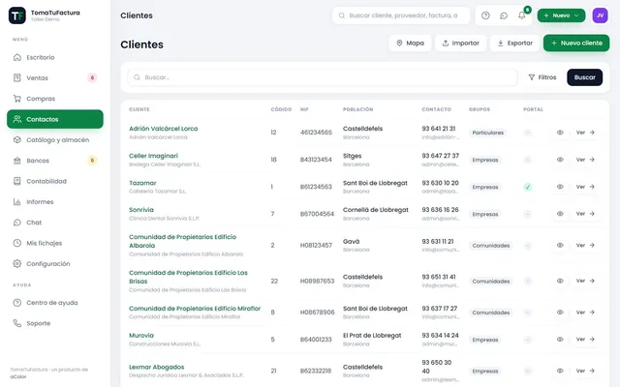Image resolution: width=620 pixels, height=387 pixels.
Task: Click the Bancos badge showing 6
Action: pos(92,161)
